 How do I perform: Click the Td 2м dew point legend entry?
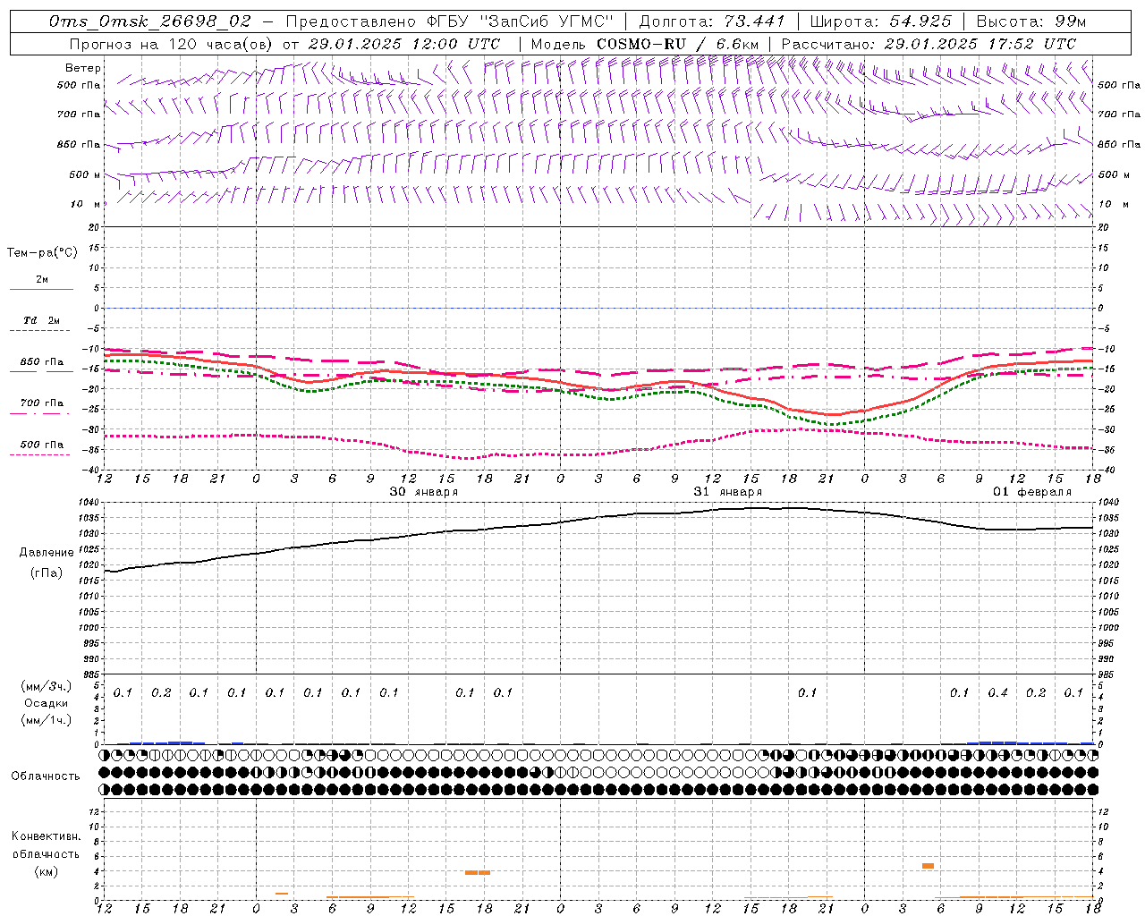click(x=42, y=320)
